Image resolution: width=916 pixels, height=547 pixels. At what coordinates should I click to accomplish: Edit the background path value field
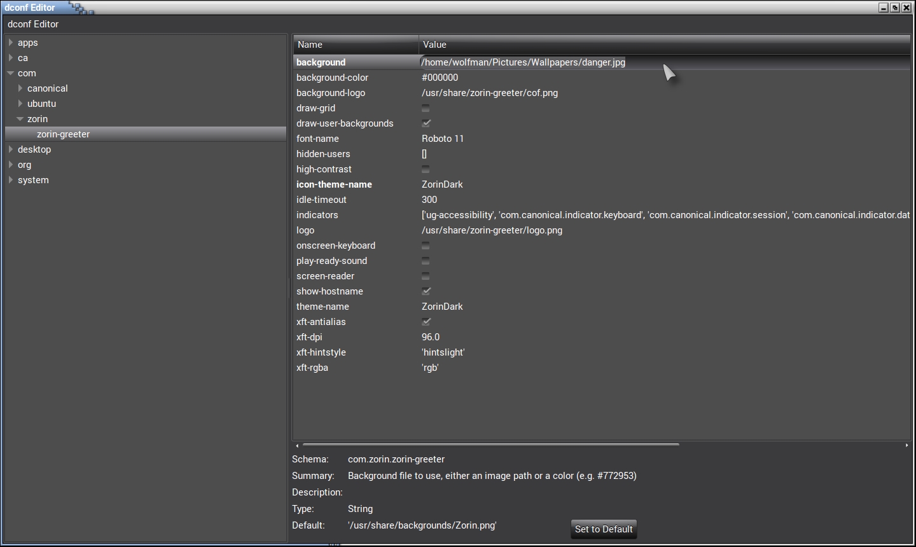(523, 62)
